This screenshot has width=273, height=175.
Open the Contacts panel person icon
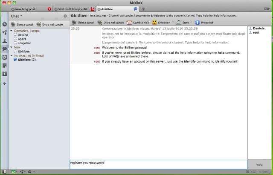(4, 41)
